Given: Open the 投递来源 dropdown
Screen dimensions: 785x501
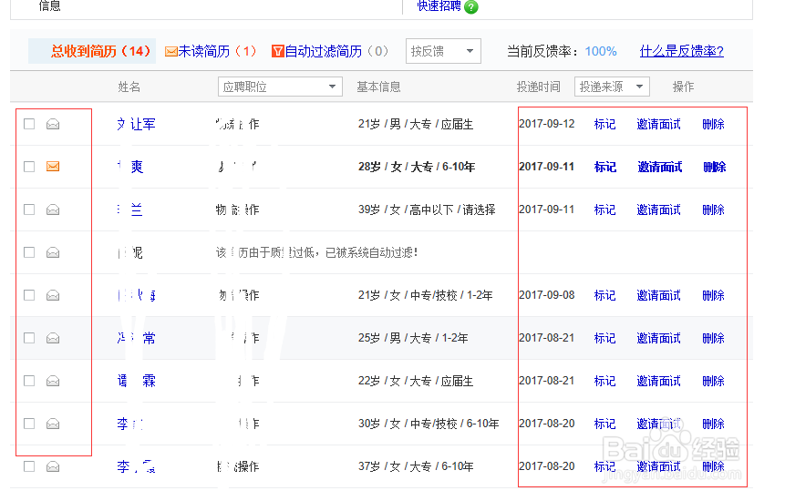Looking at the screenshot, I should point(612,87).
